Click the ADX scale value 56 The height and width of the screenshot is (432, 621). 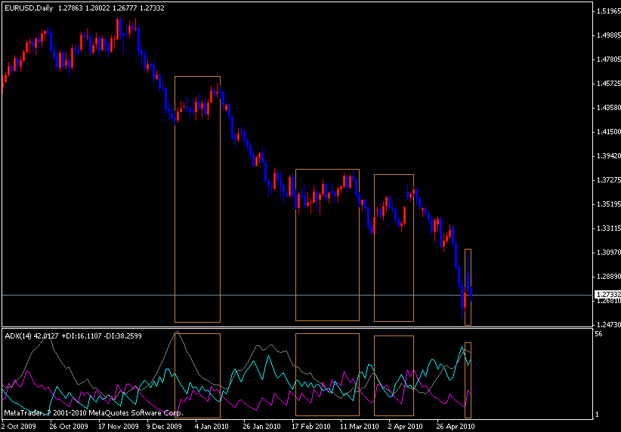pyautogui.click(x=598, y=334)
